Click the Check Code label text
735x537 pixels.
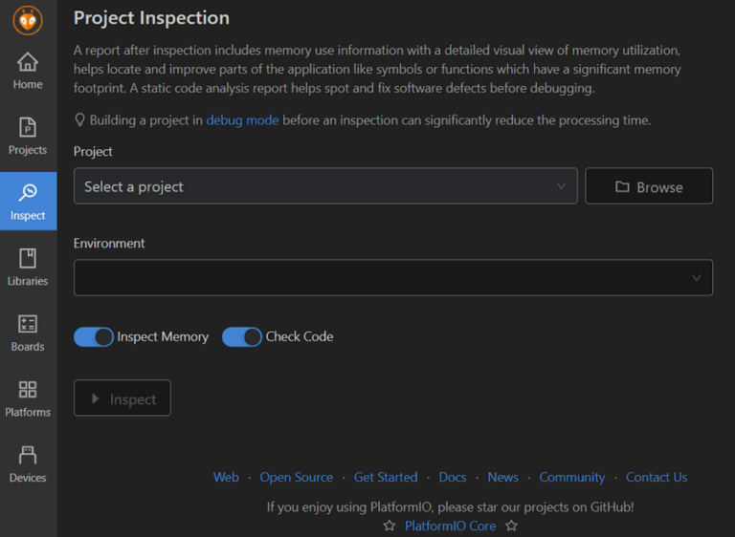[x=300, y=336]
